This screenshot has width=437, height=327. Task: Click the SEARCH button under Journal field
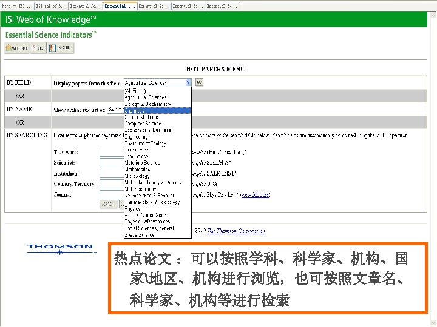[108, 204]
